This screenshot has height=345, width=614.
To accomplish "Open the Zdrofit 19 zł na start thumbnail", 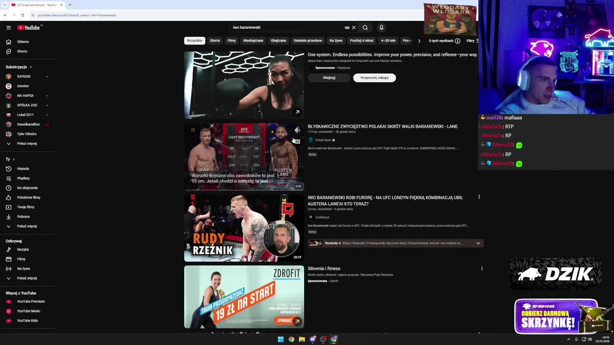I will [244, 297].
